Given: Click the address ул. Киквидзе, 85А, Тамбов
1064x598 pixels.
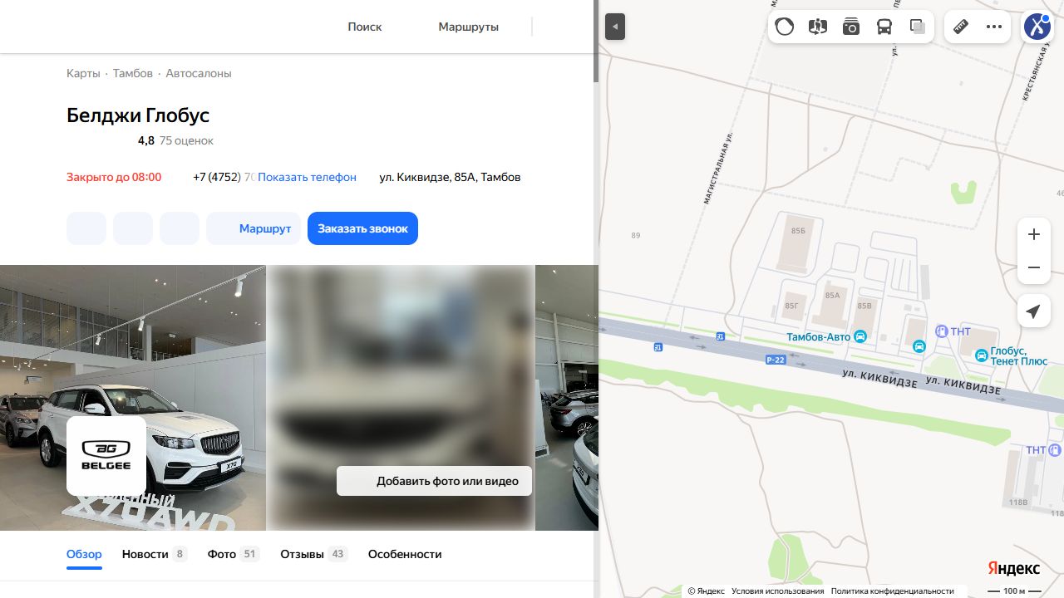Looking at the screenshot, I should [x=450, y=177].
